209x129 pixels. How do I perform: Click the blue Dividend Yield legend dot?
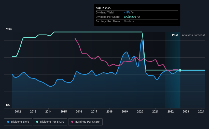pyautogui.click(x=8, y=122)
